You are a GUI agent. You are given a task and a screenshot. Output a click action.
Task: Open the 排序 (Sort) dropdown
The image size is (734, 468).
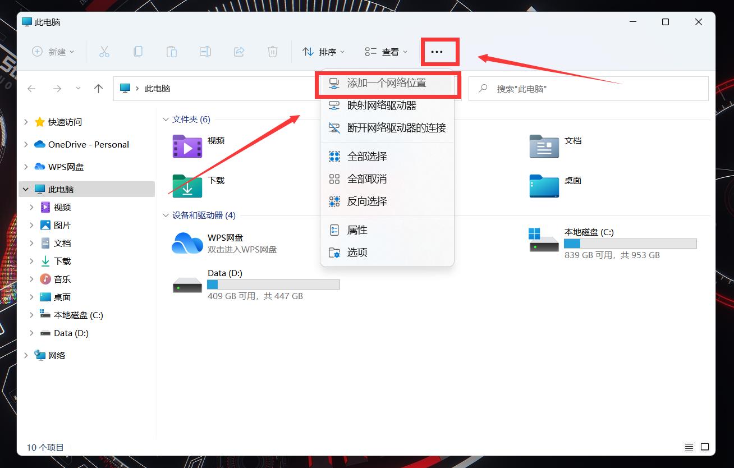pyautogui.click(x=323, y=51)
